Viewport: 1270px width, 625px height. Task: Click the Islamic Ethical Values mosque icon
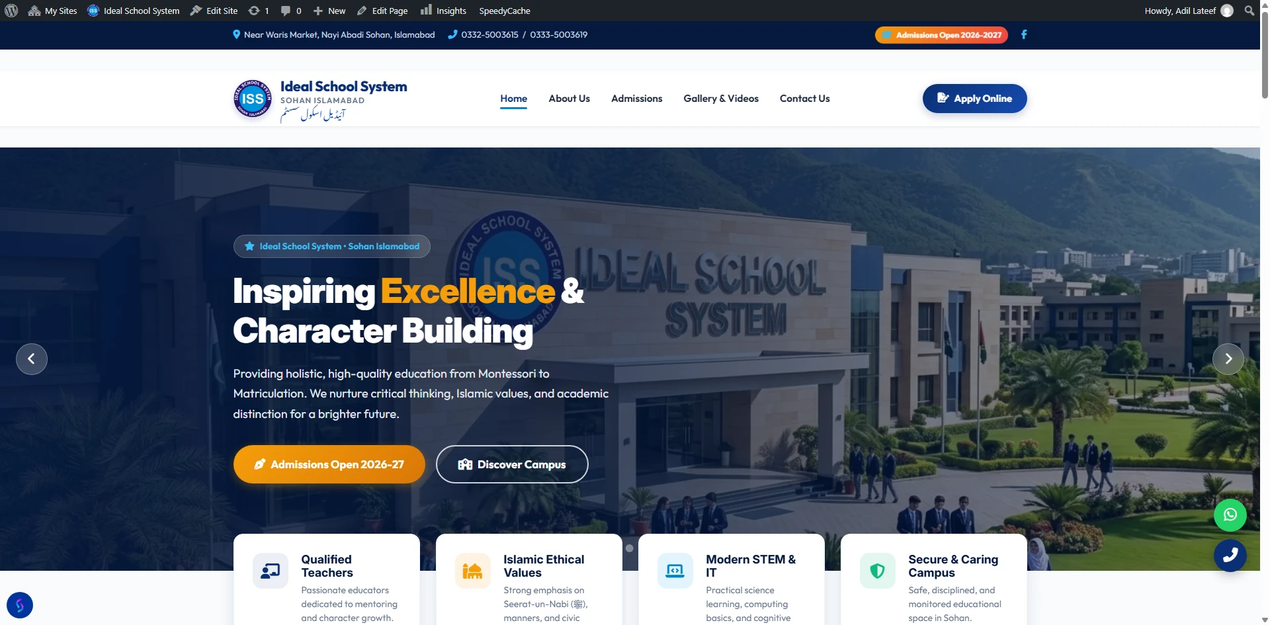[x=473, y=571]
